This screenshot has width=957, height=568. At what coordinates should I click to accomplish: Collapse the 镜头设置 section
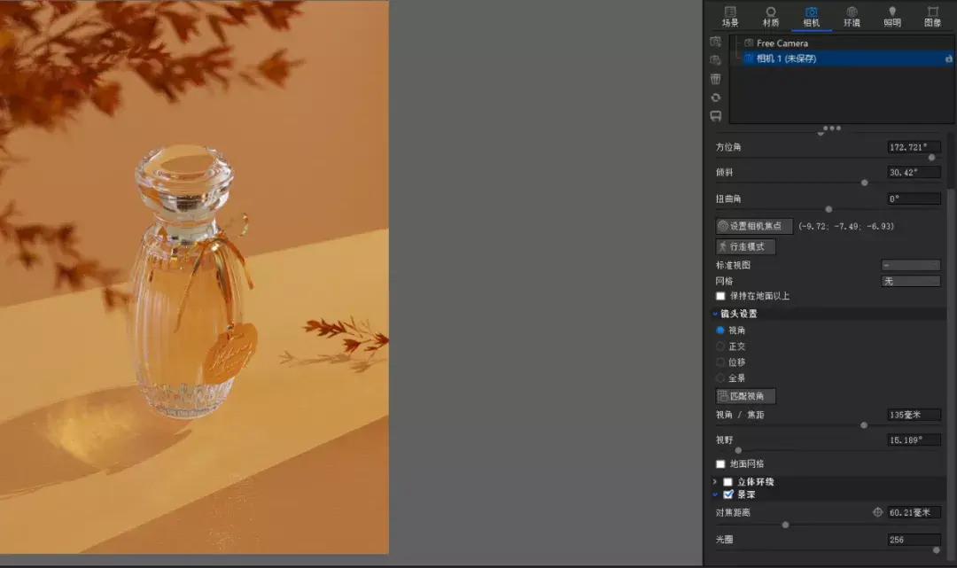point(715,314)
